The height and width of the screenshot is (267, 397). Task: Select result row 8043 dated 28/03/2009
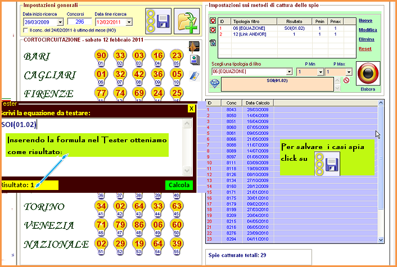tap(292, 110)
